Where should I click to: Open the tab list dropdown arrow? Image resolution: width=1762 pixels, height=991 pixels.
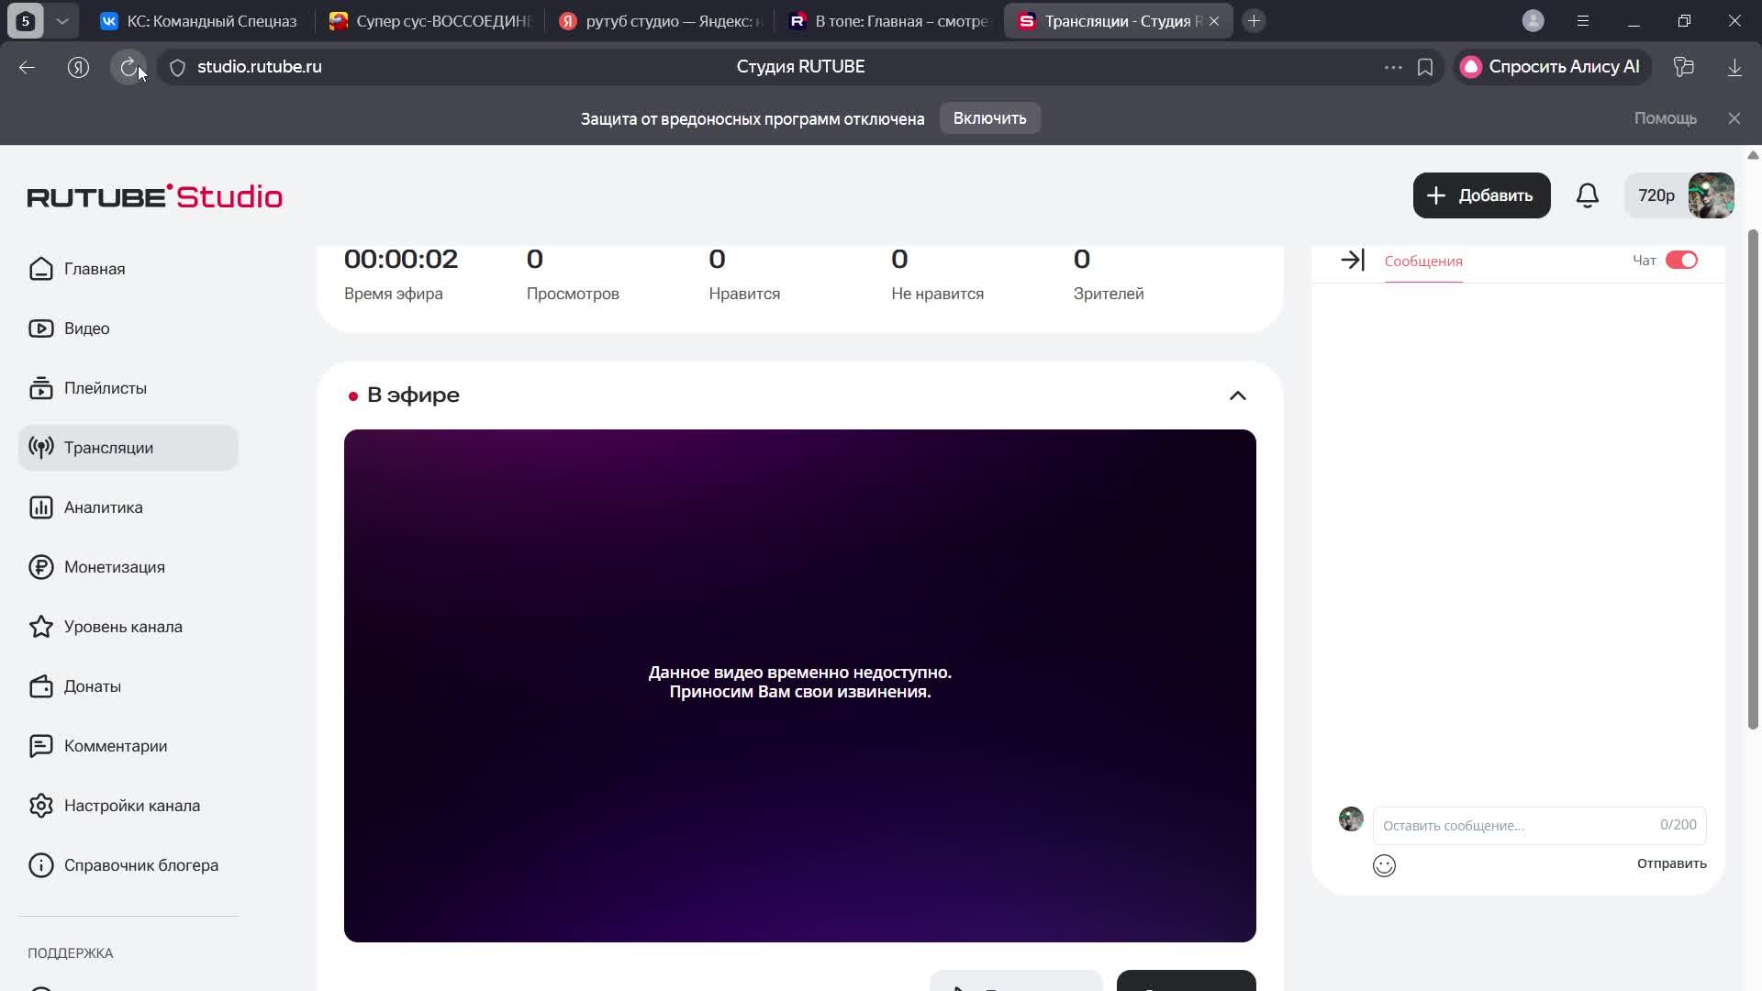61,21
